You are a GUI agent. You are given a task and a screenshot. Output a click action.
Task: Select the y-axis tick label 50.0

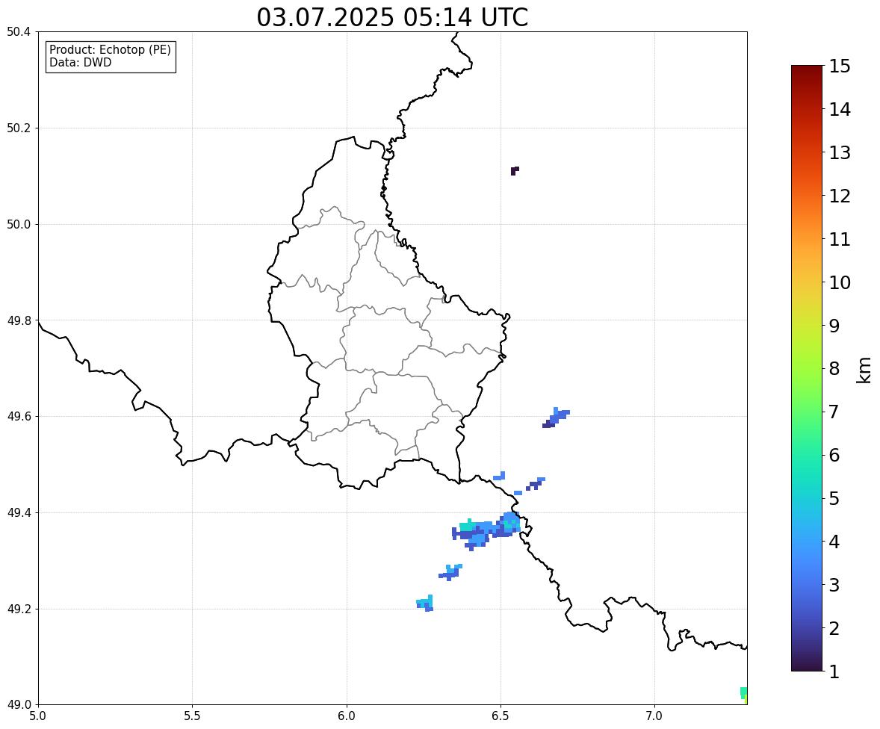[18, 225]
